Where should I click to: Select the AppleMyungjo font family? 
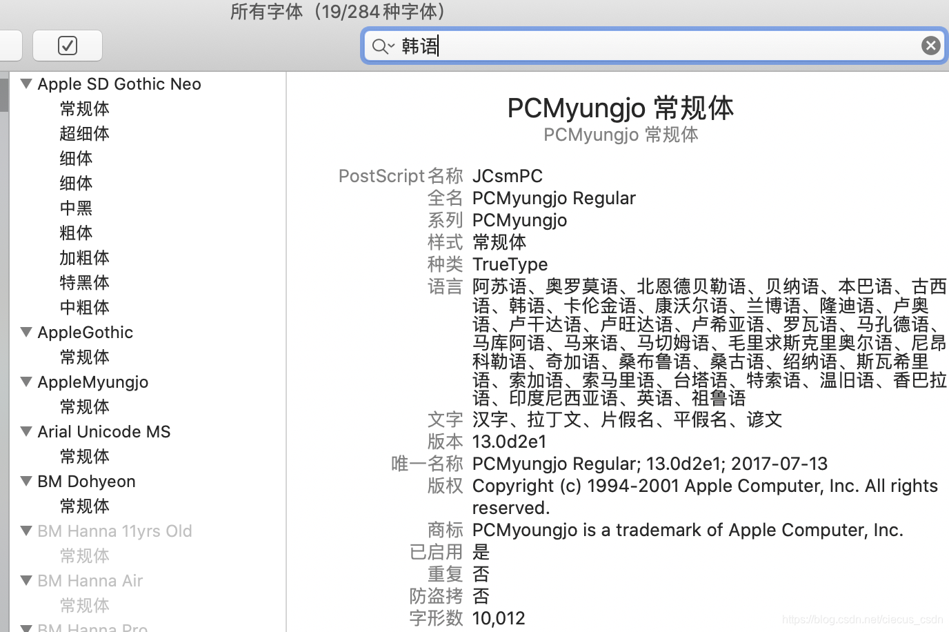coord(93,382)
